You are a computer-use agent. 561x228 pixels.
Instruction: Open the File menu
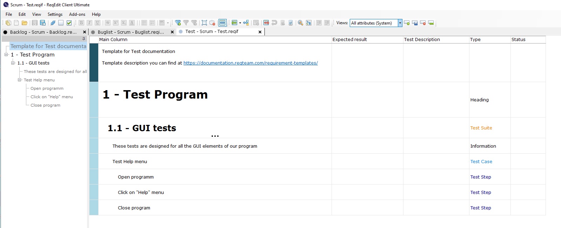(9, 14)
